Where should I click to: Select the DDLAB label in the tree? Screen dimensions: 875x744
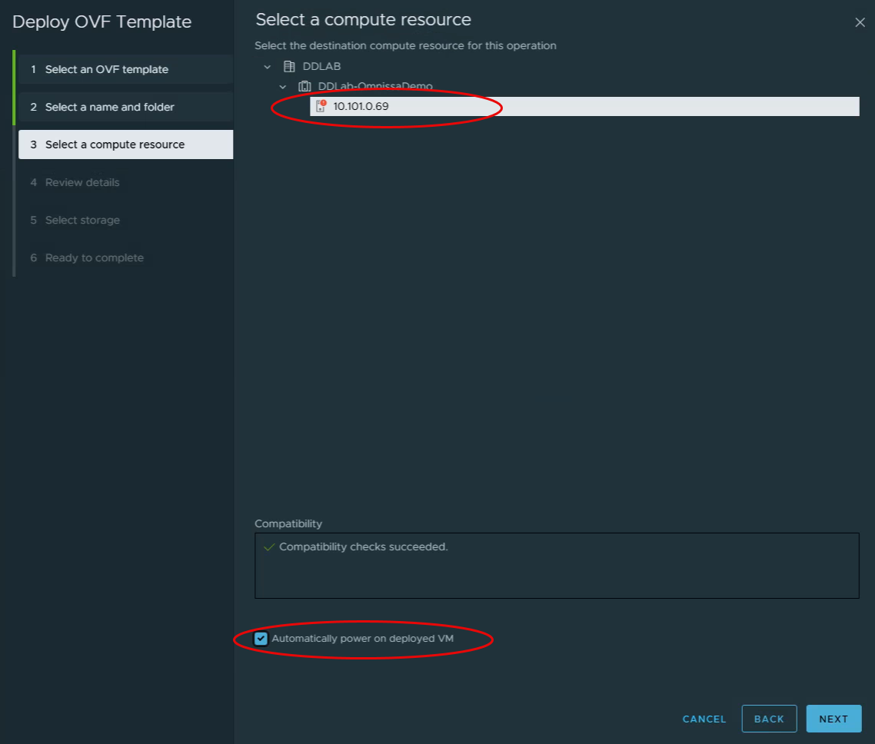[321, 67]
